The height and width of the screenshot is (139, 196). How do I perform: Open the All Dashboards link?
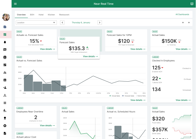(x=182, y=14)
